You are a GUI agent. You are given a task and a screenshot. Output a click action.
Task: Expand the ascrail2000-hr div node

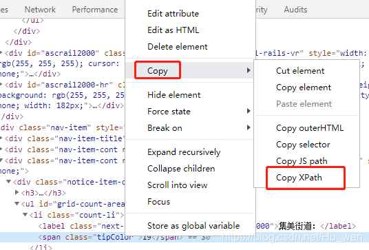coord(1,84)
